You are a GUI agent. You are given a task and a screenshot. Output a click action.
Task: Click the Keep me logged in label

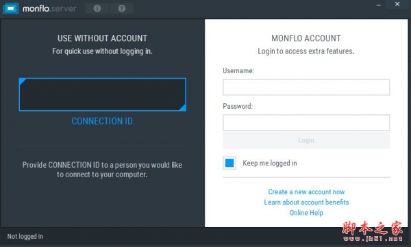click(x=270, y=163)
